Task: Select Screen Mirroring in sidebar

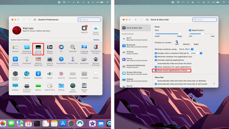Action: pos(136,73)
